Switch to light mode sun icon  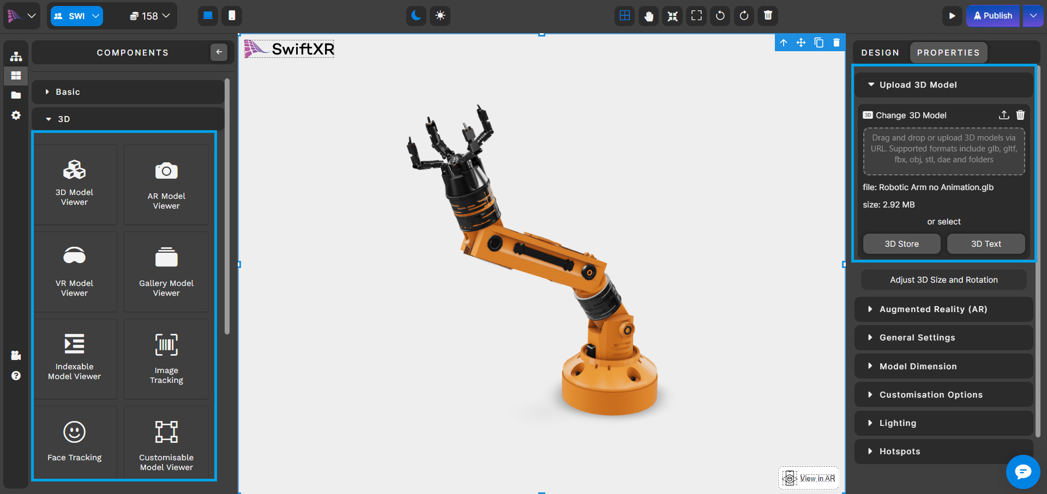tap(440, 16)
